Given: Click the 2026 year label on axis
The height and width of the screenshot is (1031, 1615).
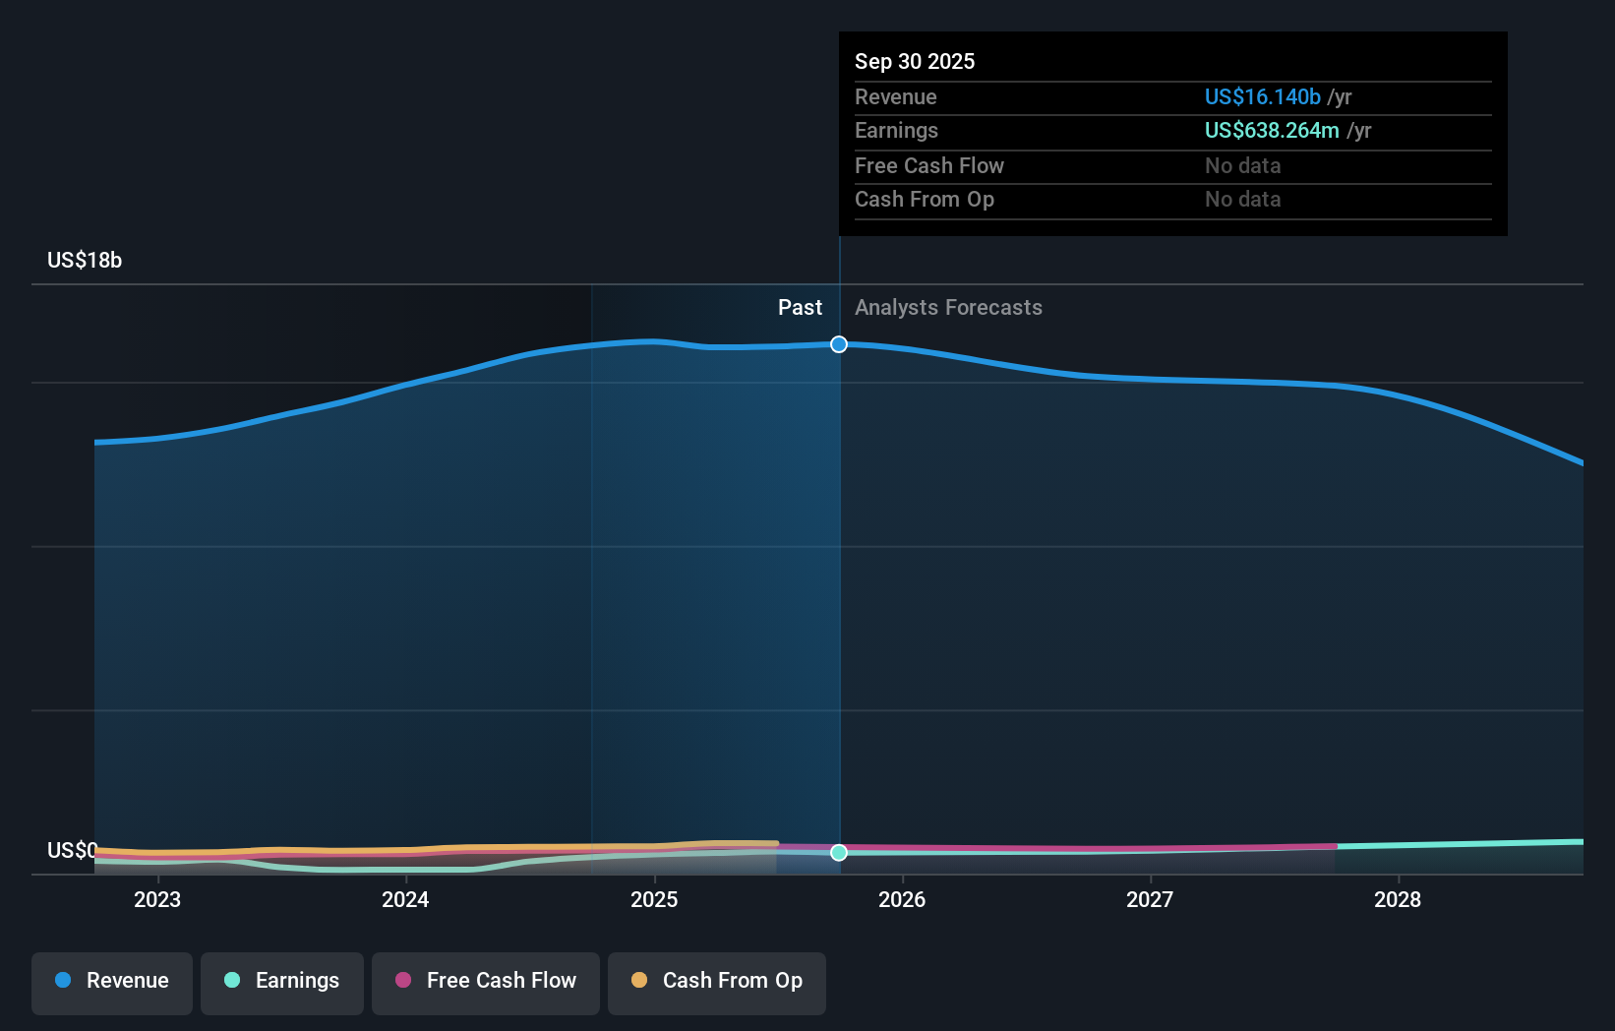Looking at the screenshot, I should pyautogui.click(x=904, y=899).
